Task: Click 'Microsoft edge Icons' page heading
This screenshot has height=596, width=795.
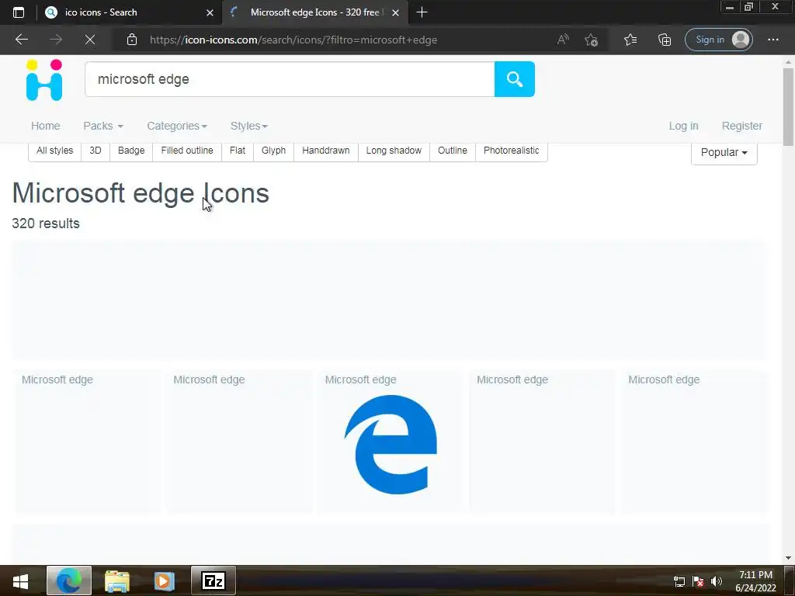Action: coord(141,193)
